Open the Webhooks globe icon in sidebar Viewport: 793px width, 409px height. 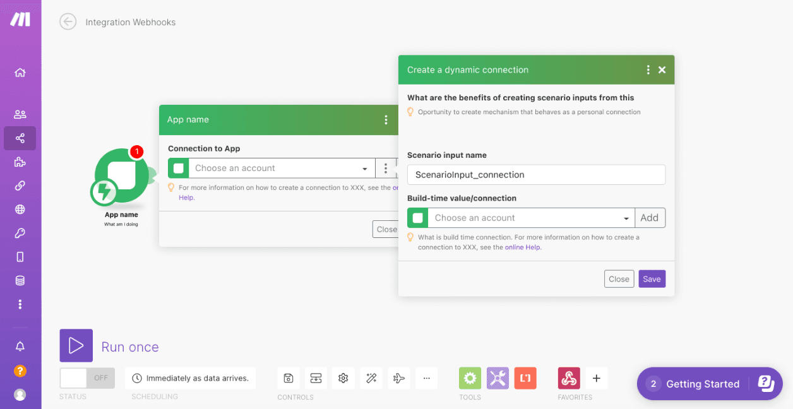[x=20, y=210]
